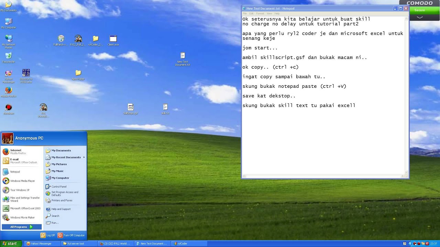Click the system tray clock 23:37

point(433,244)
